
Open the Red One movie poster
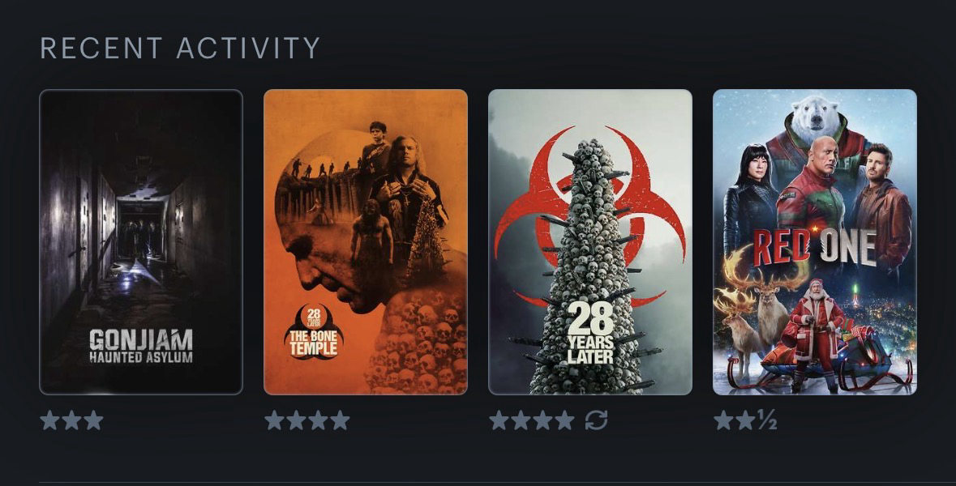point(815,241)
